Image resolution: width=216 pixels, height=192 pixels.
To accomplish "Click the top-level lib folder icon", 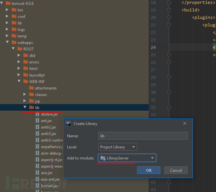I will (14, 23).
